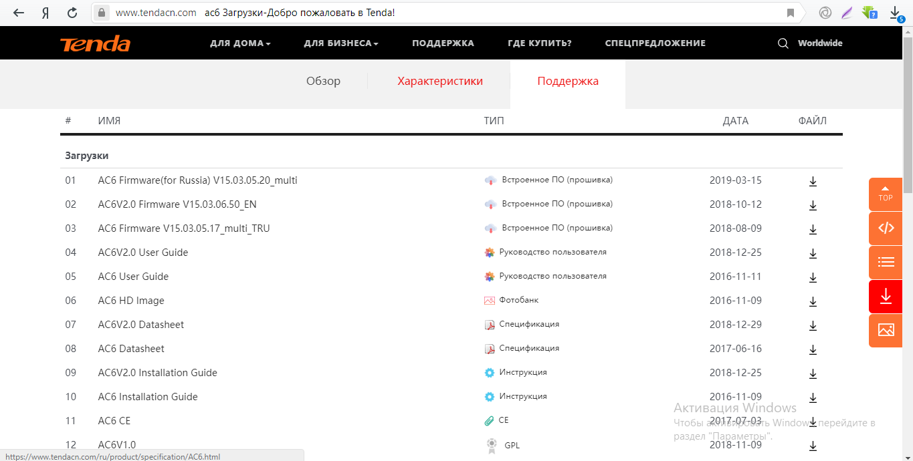The height and width of the screenshot is (461, 913).
Task: Click the ИМЯ column header
Action: [x=109, y=121]
